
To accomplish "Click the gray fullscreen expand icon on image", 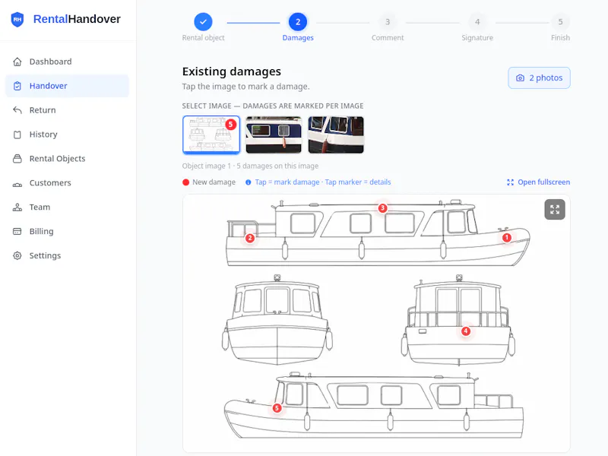I will coord(555,210).
